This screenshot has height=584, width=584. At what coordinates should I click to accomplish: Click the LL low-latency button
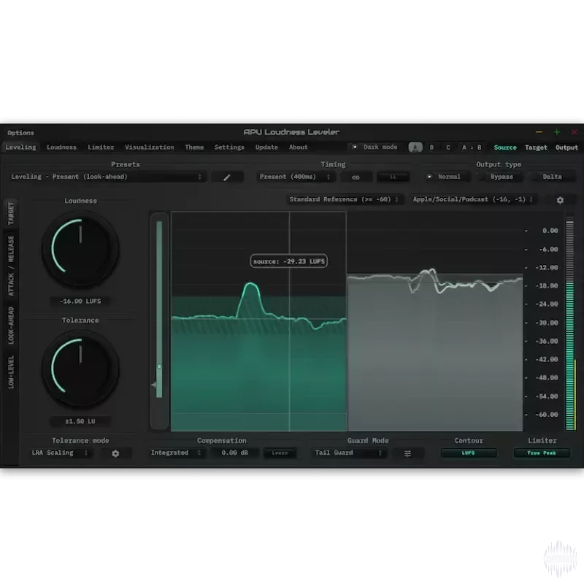tap(393, 177)
